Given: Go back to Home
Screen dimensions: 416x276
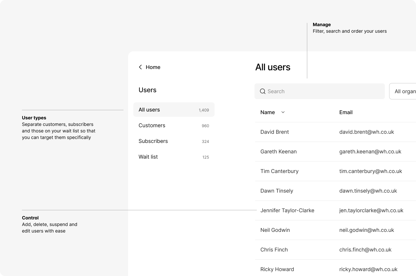Looking at the screenshot, I should tap(153, 67).
